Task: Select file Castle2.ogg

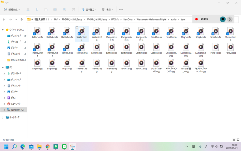Action: [156, 49]
